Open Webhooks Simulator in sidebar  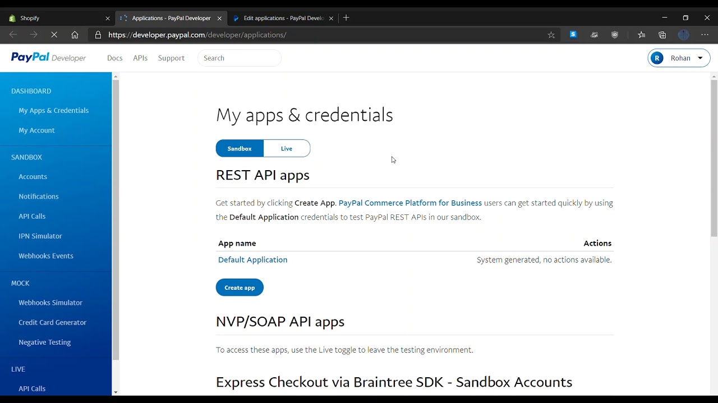(50, 303)
